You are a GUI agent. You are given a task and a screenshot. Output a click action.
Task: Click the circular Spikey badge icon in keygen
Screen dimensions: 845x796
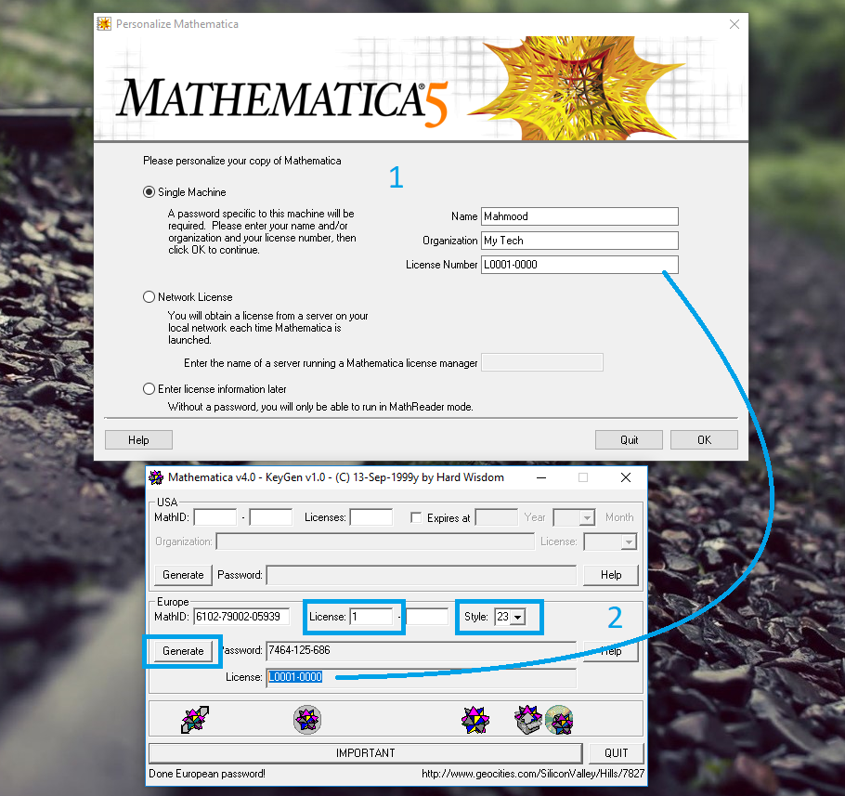pyautogui.click(x=306, y=718)
